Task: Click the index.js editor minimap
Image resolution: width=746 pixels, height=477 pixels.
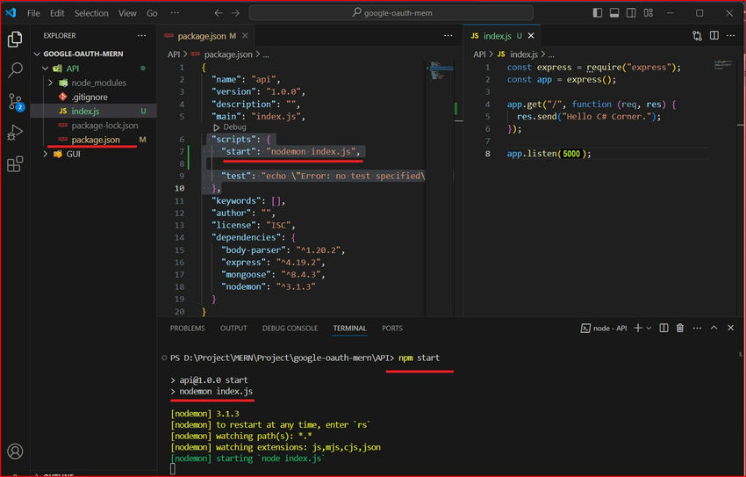Action: (724, 65)
